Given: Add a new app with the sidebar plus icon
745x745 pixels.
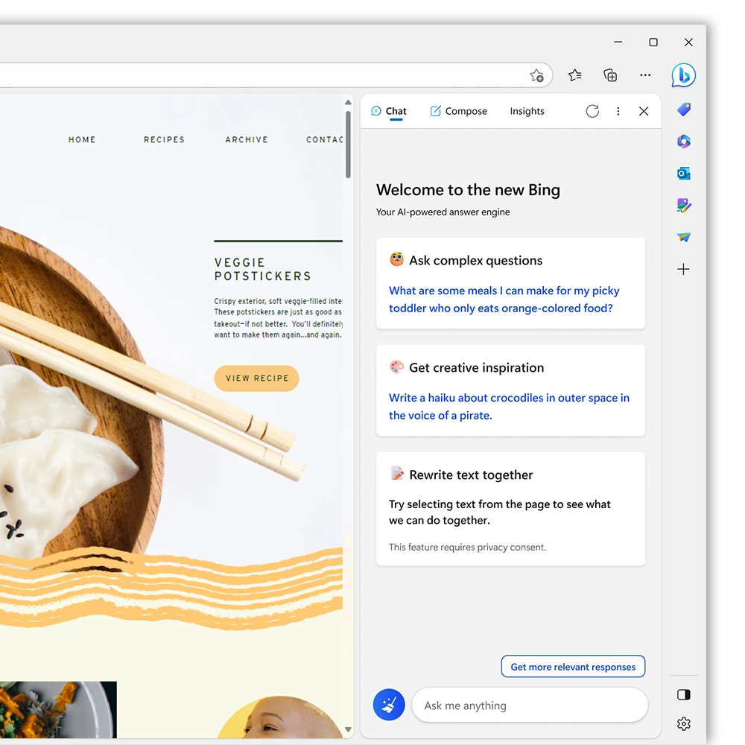Looking at the screenshot, I should pos(683,269).
